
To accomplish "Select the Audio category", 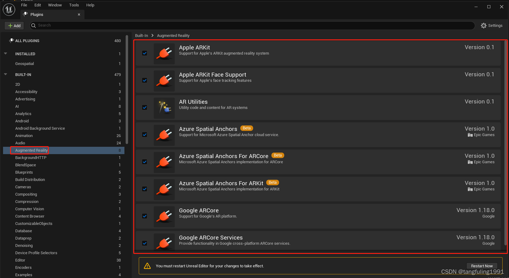I will (x=64, y=143).
